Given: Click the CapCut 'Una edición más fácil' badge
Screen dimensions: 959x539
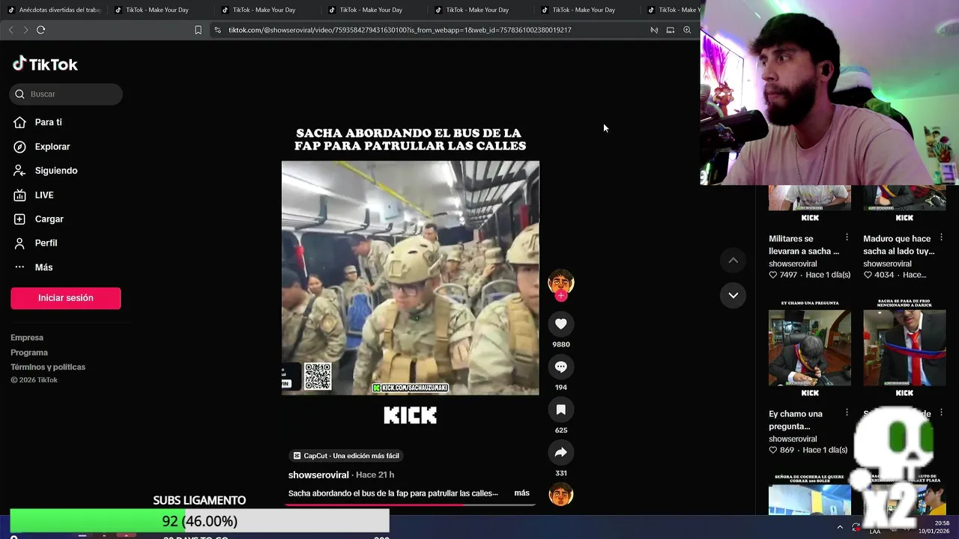Looking at the screenshot, I should pos(346,456).
